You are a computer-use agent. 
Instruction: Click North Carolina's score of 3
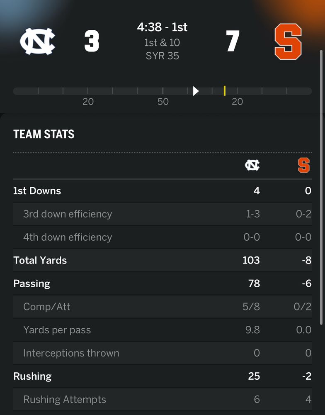[x=92, y=41]
